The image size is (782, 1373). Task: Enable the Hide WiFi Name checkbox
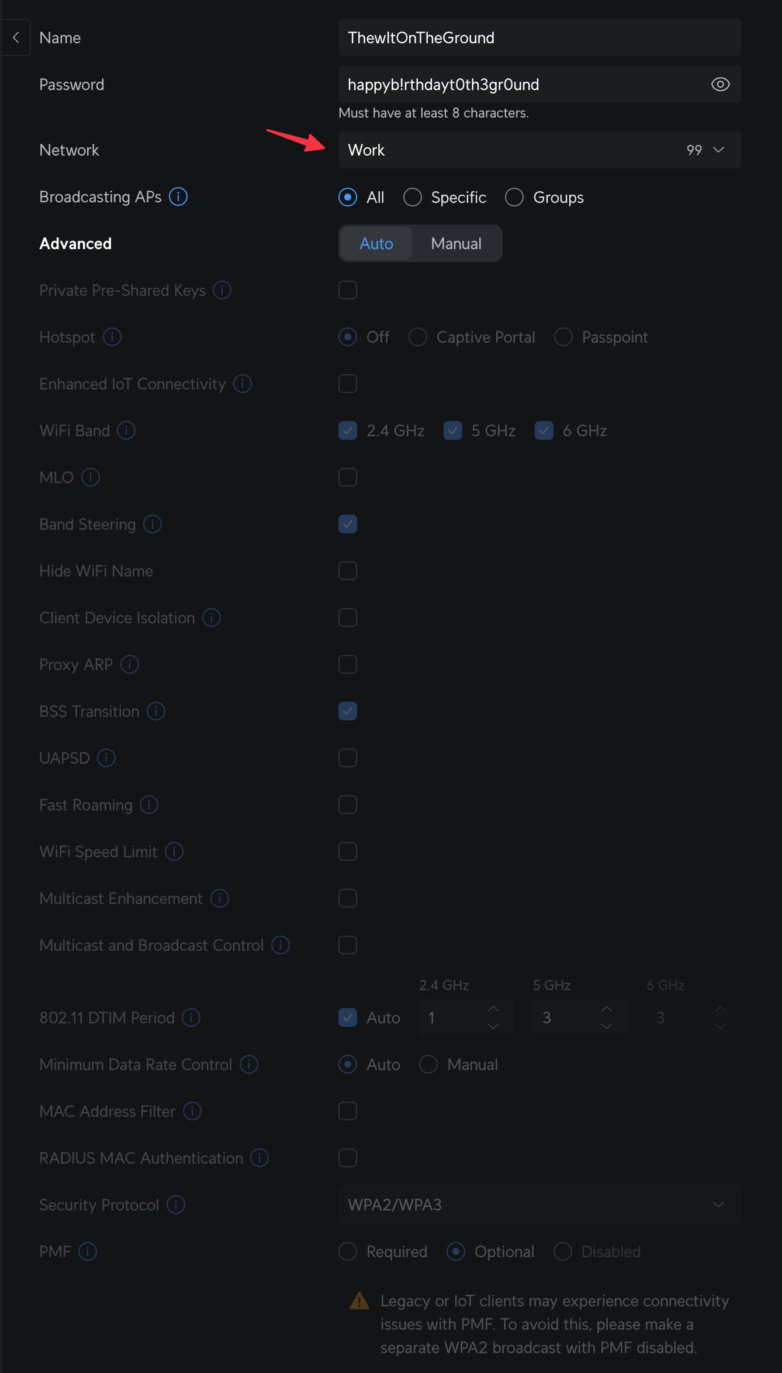point(348,571)
